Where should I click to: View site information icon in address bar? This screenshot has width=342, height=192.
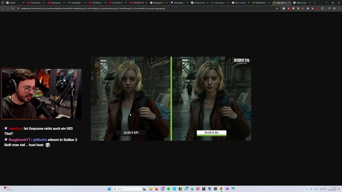pos(18,9)
